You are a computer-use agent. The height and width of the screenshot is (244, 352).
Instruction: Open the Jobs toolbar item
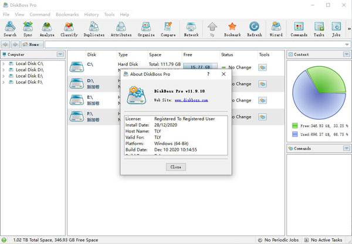[x=336, y=29]
